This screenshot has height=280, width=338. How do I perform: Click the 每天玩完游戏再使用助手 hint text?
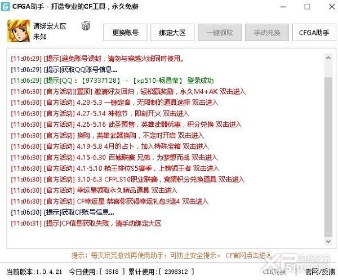tap(146, 255)
